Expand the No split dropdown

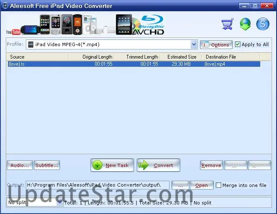pyautogui.click(x=60, y=202)
